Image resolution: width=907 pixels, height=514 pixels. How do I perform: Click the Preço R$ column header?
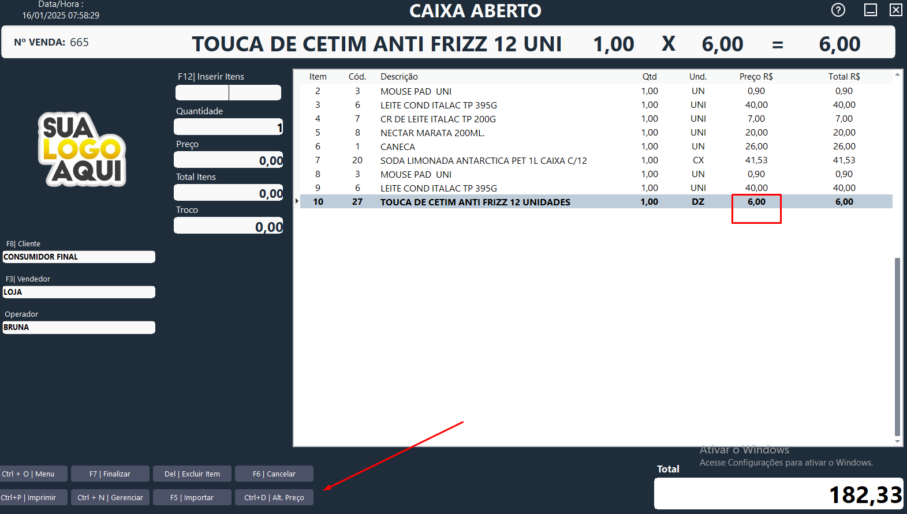click(x=756, y=77)
